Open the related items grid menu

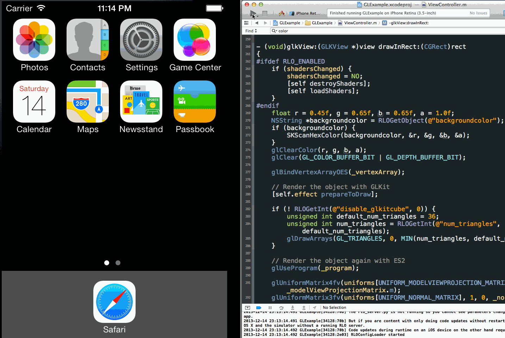246,23
